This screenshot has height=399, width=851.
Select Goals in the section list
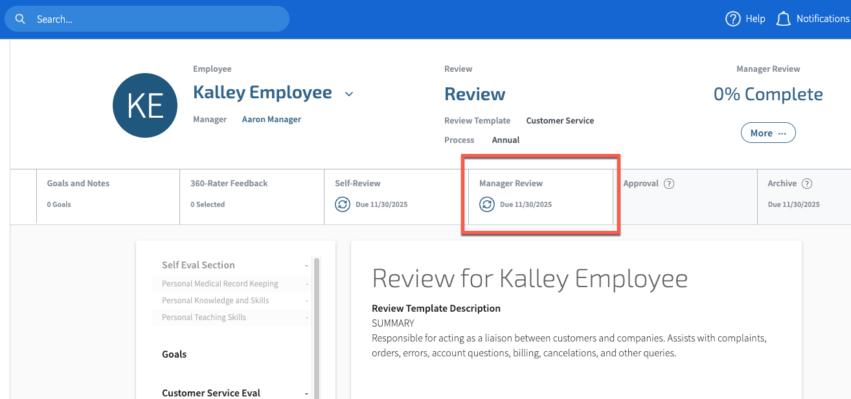pos(174,354)
